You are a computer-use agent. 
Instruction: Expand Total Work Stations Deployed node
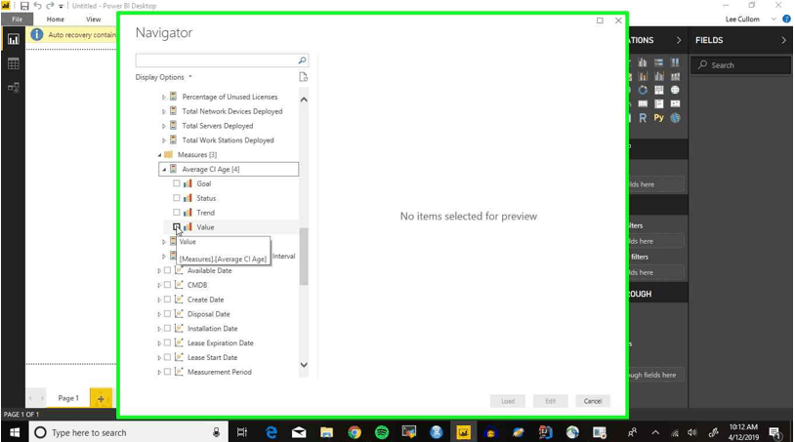(x=164, y=141)
